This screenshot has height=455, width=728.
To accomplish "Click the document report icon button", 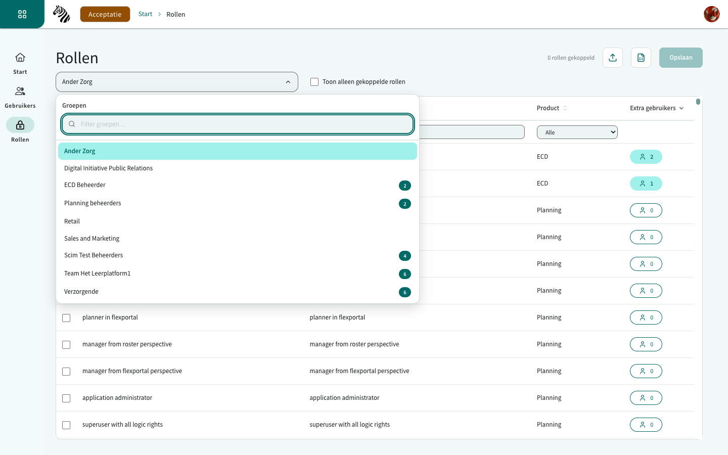I will (x=641, y=58).
